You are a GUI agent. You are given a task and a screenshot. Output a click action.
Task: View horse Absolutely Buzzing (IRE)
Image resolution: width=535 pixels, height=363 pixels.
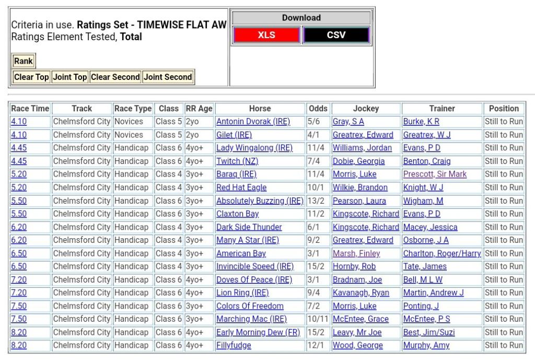click(x=260, y=201)
